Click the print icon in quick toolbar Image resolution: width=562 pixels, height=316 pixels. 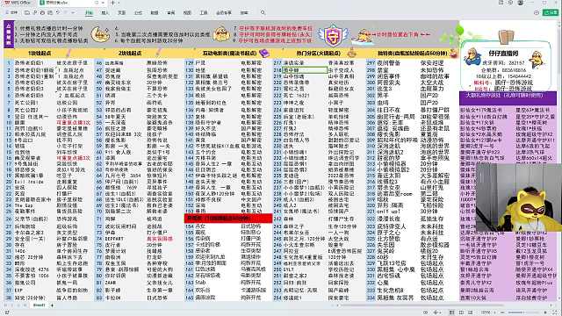[x=42, y=12]
